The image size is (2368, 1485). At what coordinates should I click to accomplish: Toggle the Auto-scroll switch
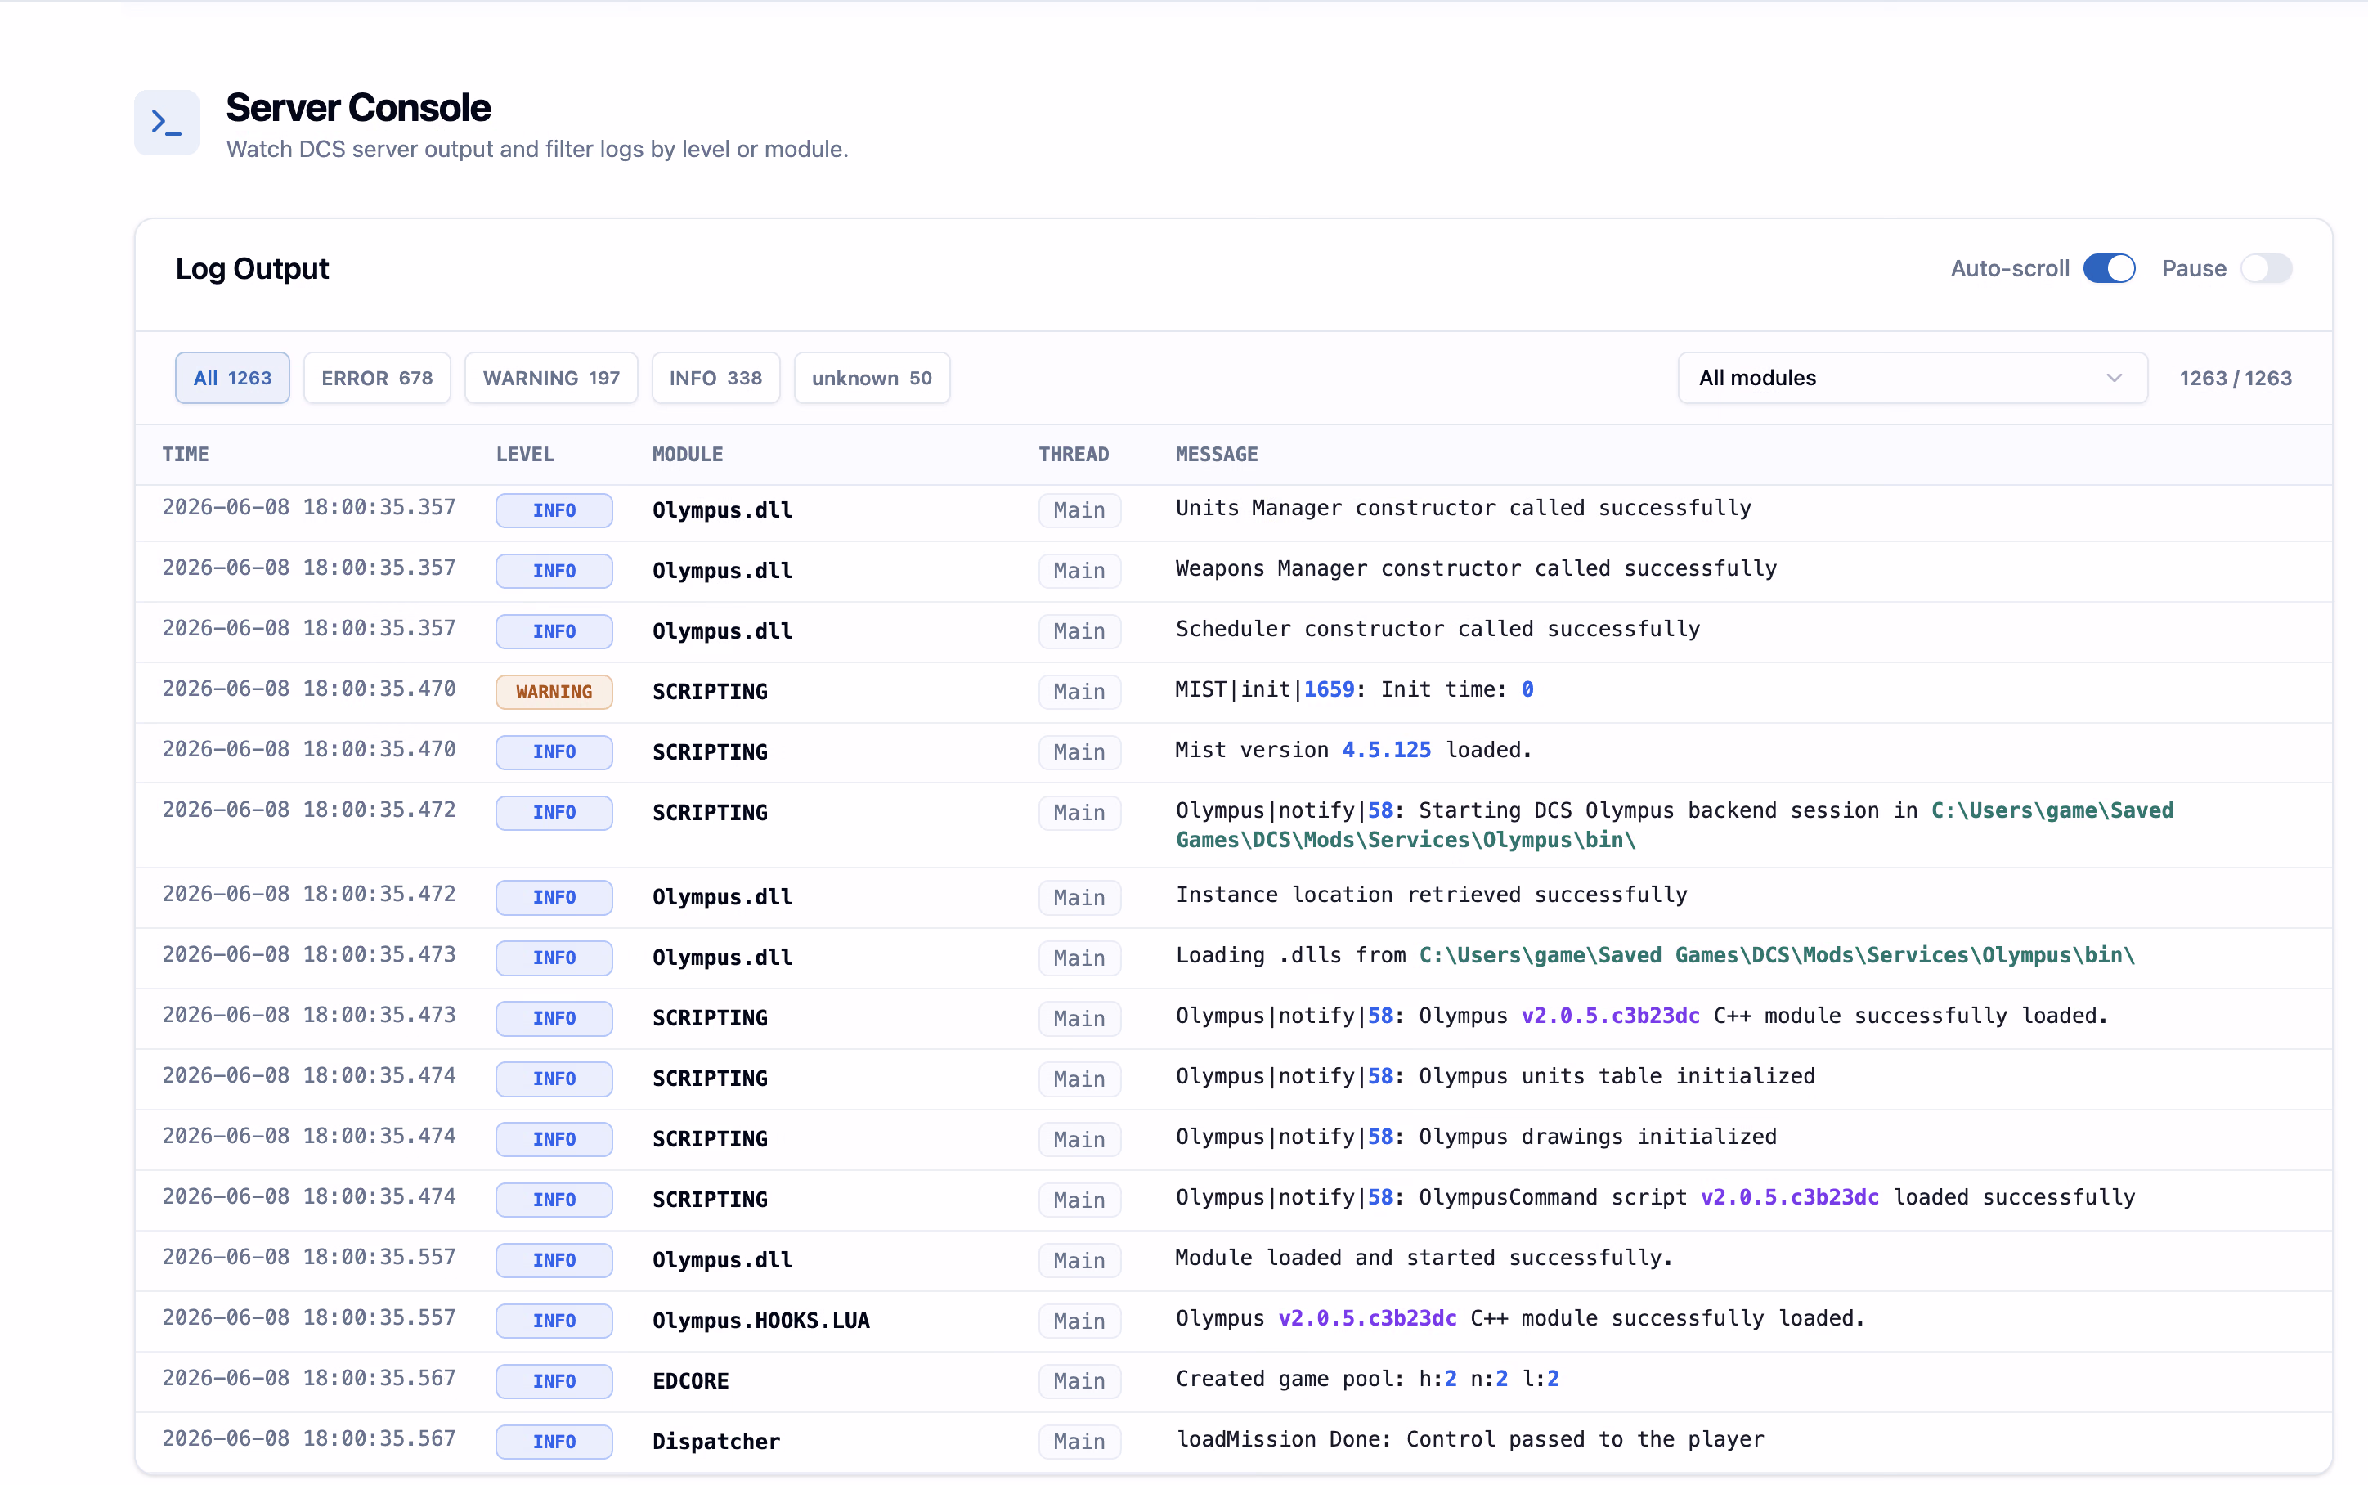(x=2109, y=268)
